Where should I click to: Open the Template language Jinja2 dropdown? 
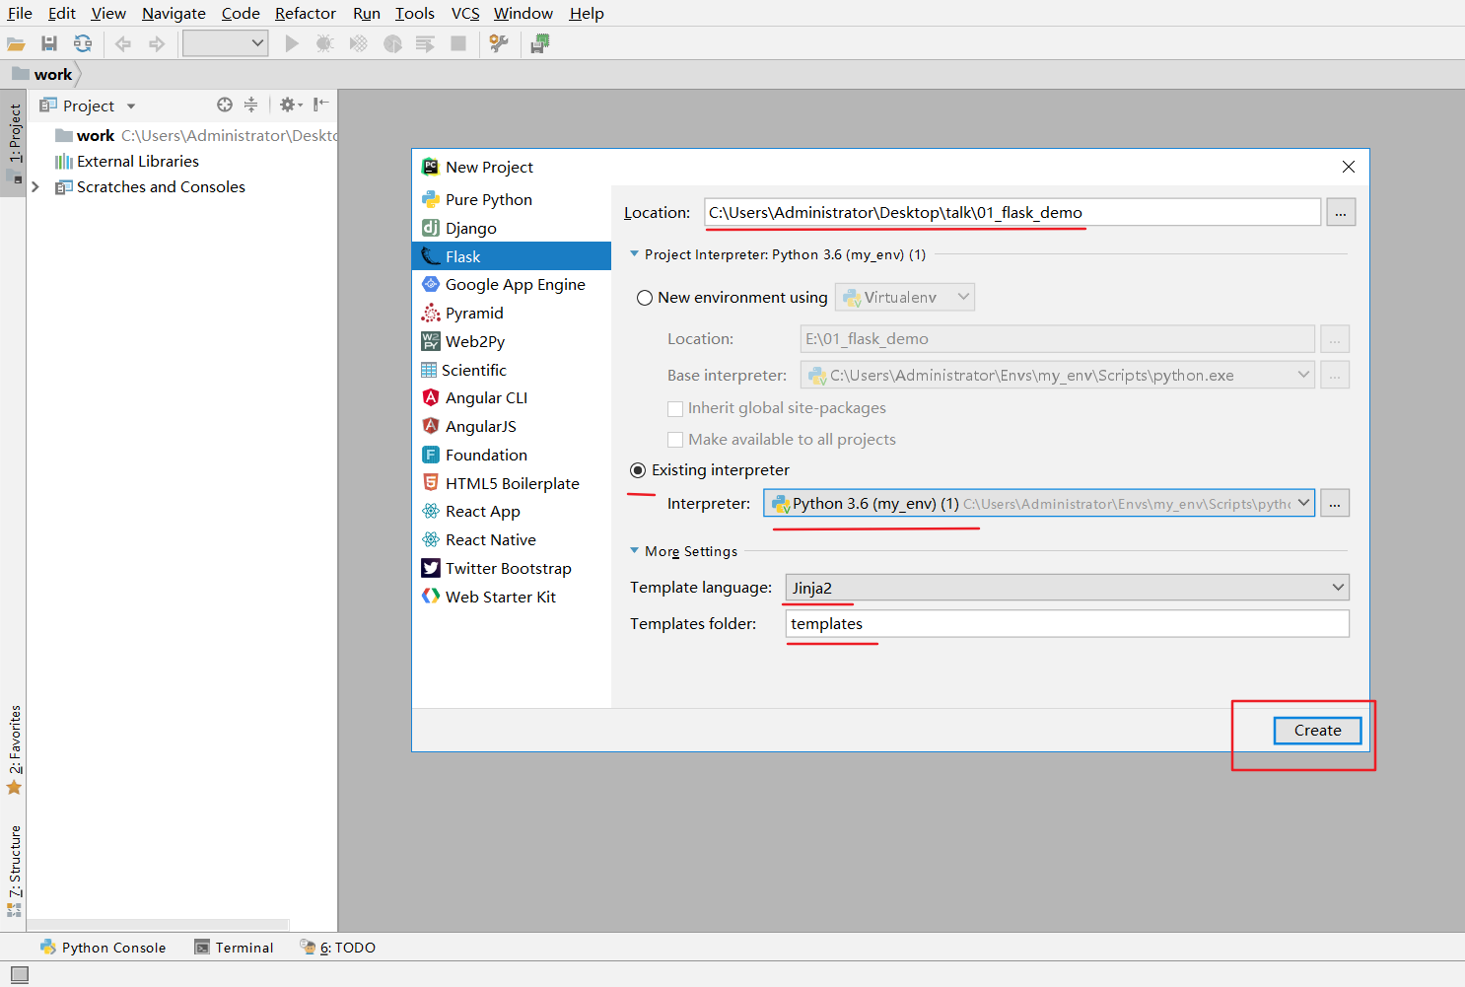tap(1067, 588)
